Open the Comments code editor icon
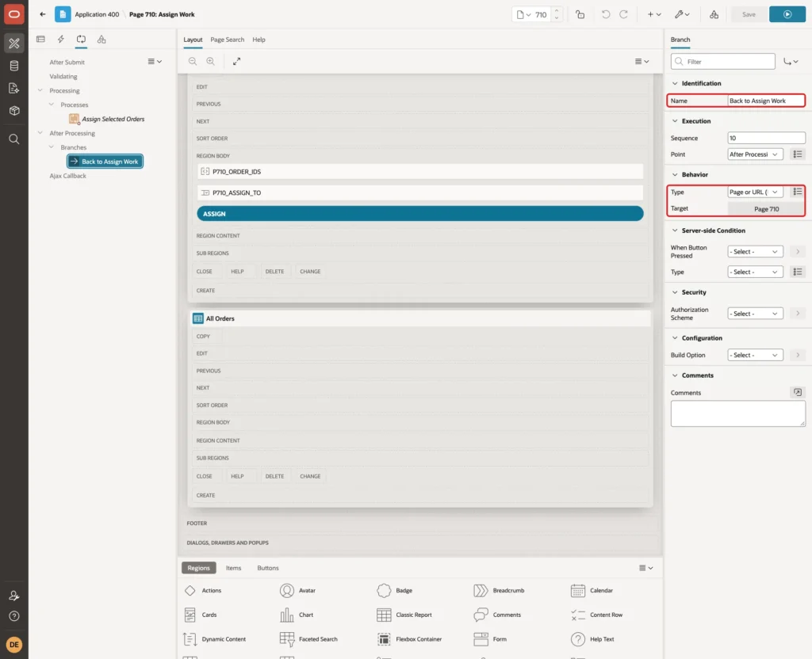This screenshot has width=812, height=659. tap(798, 393)
